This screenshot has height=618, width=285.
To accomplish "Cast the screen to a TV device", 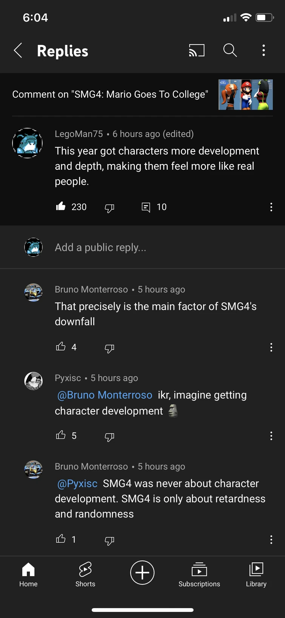I will tap(196, 50).
